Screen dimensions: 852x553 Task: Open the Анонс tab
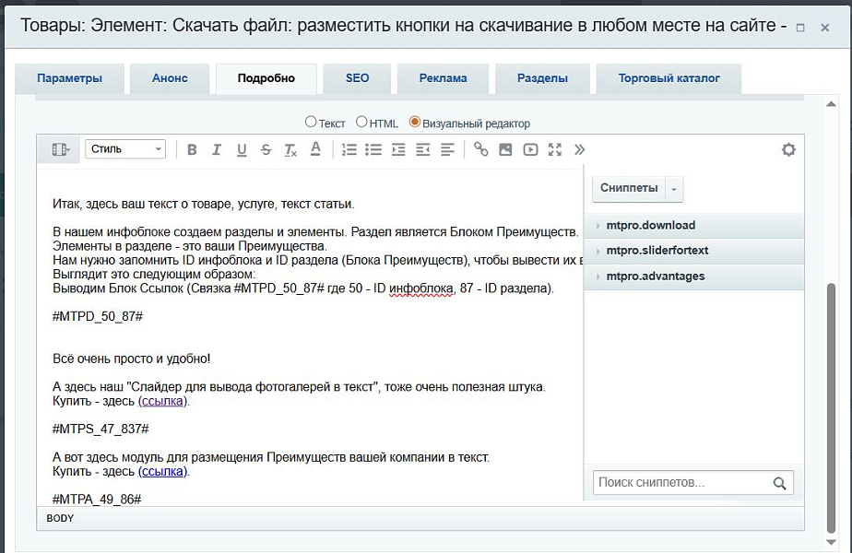(170, 78)
